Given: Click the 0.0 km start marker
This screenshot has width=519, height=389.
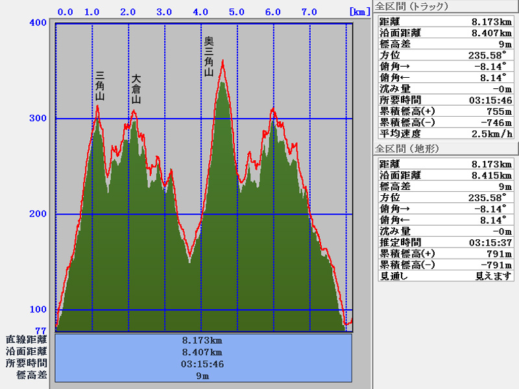Looking at the screenshot, I should [65, 12].
